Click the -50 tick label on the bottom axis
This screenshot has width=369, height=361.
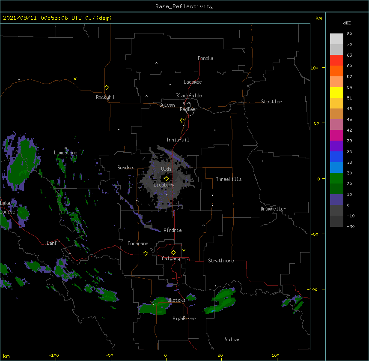pyautogui.click(x=109, y=355)
